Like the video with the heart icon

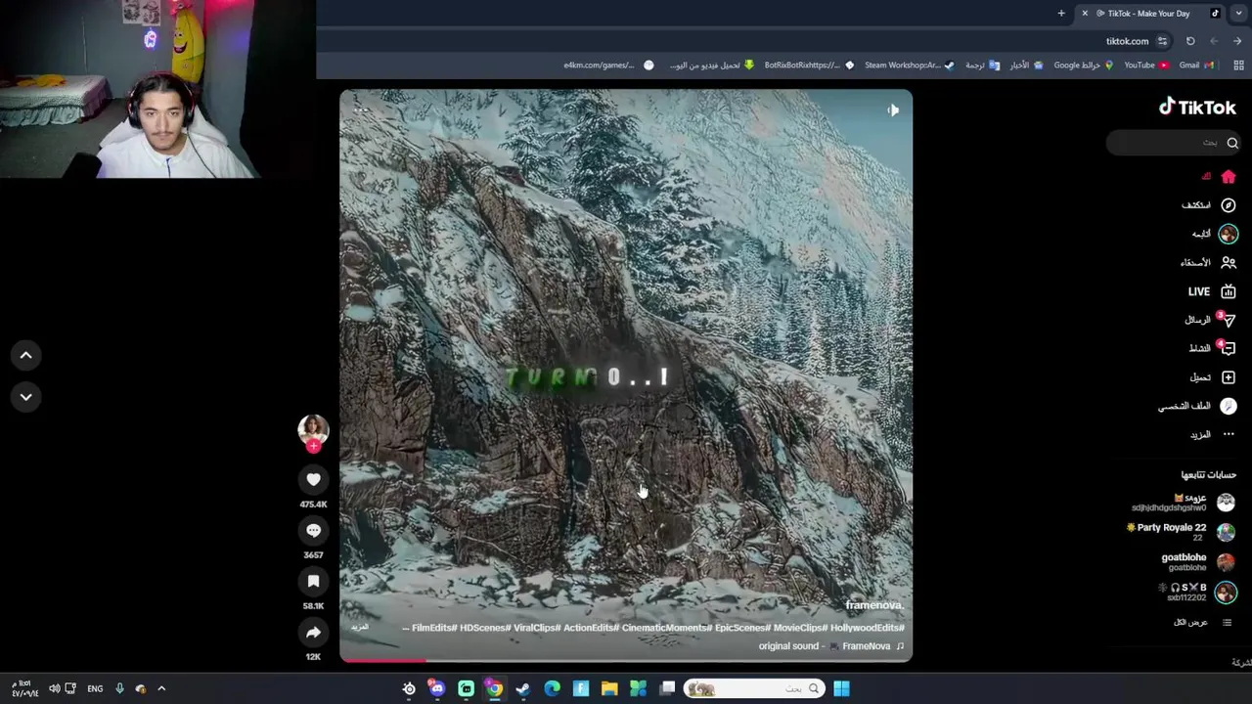tap(313, 479)
